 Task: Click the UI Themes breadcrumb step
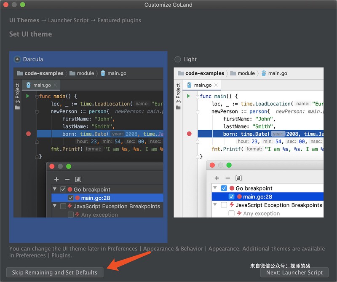24,20
